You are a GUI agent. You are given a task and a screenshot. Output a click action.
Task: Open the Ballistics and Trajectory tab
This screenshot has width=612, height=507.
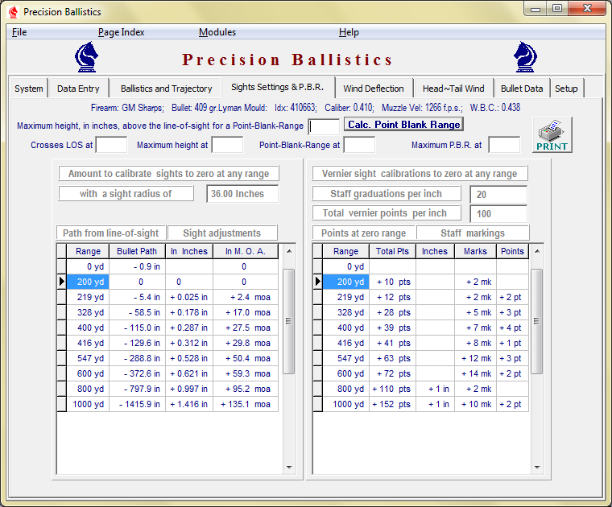pyautogui.click(x=166, y=89)
